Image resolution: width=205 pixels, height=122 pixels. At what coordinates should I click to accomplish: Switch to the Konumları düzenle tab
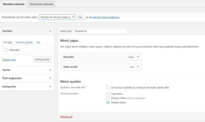(x=41, y=4)
